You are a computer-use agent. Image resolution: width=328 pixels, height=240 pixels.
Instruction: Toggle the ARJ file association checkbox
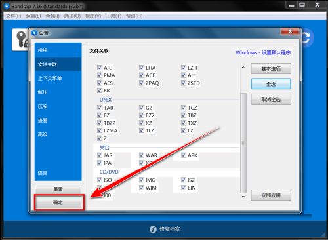(x=100, y=68)
